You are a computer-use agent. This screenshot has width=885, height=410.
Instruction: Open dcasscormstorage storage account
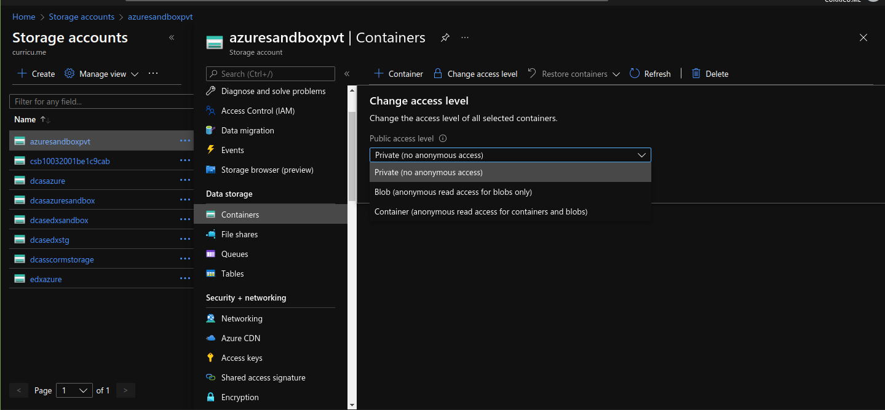(62, 259)
